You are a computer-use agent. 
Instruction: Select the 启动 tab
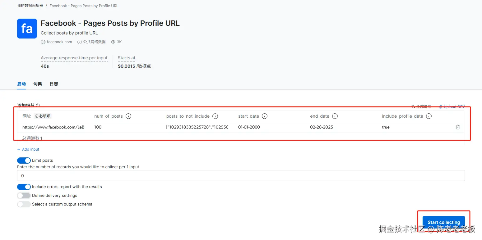pos(21,84)
